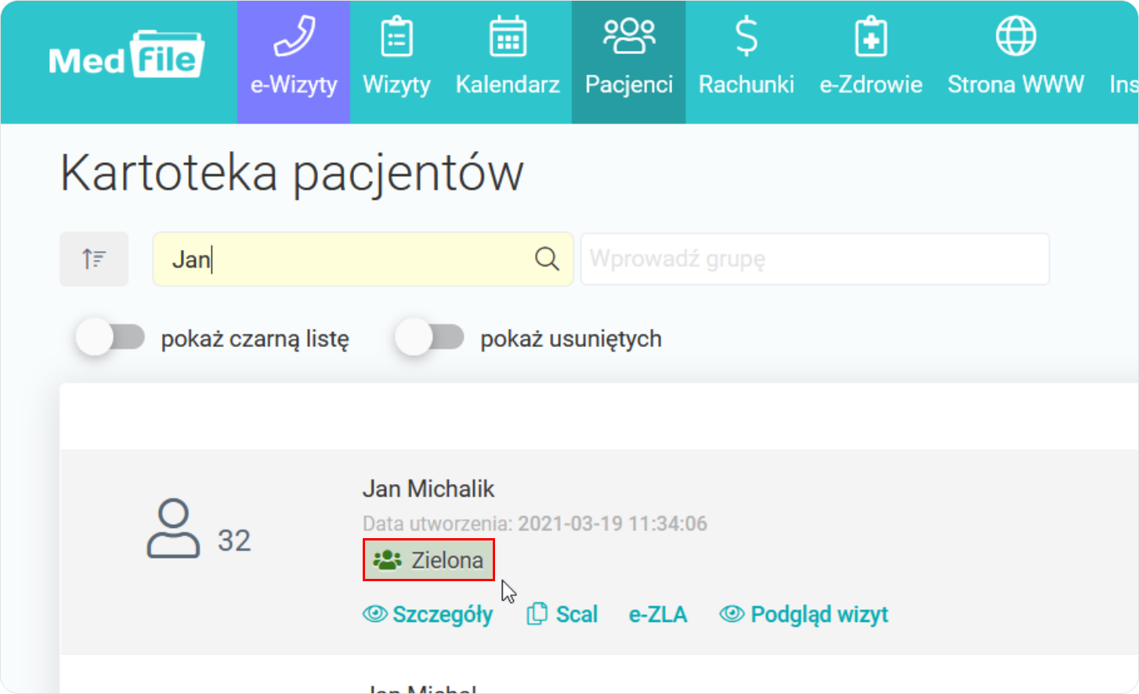Open the Strona WWW tab
The width and height of the screenshot is (1139, 694).
(x=1016, y=62)
